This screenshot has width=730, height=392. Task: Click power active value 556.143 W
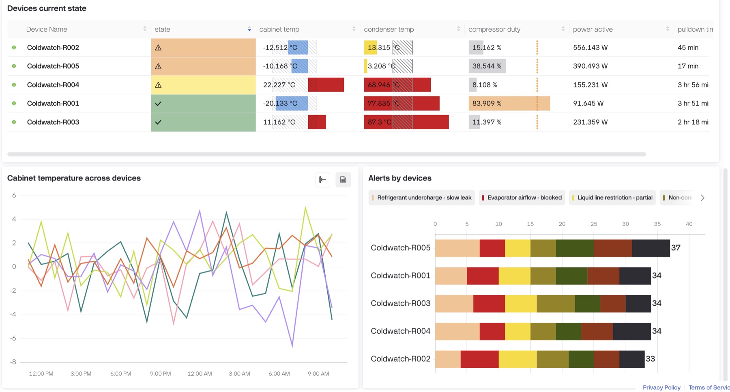pos(590,47)
